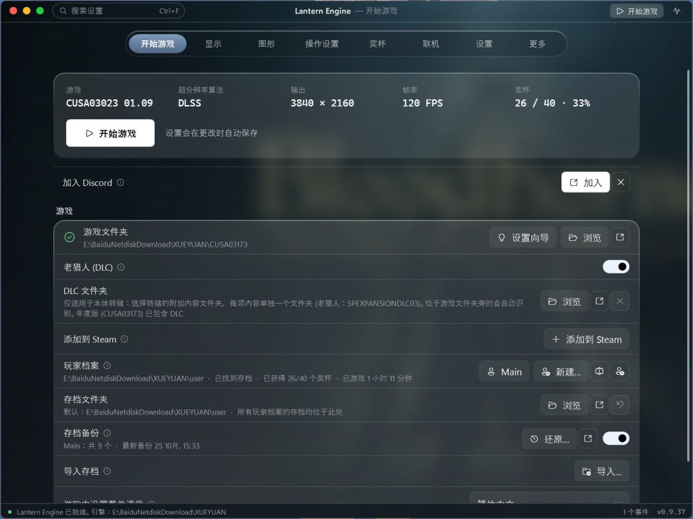Image resolution: width=693 pixels, height=519 pixels.
Task: Open backup folder externally
Action: 588,439
